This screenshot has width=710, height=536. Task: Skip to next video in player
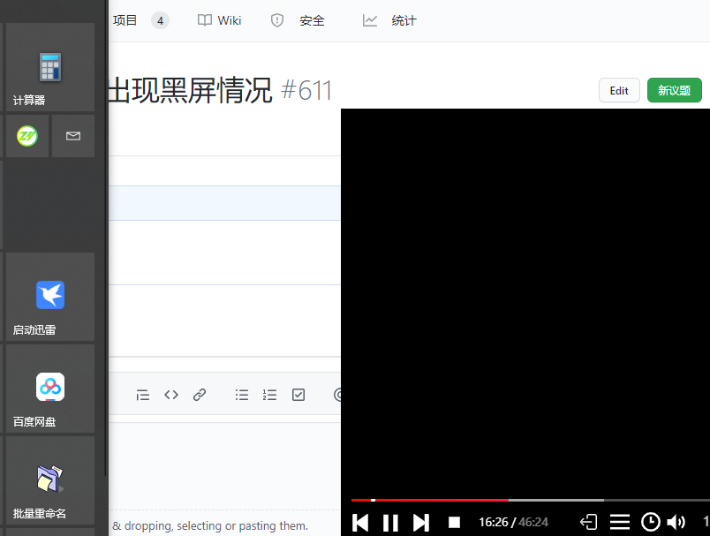[x=421, y=523]
